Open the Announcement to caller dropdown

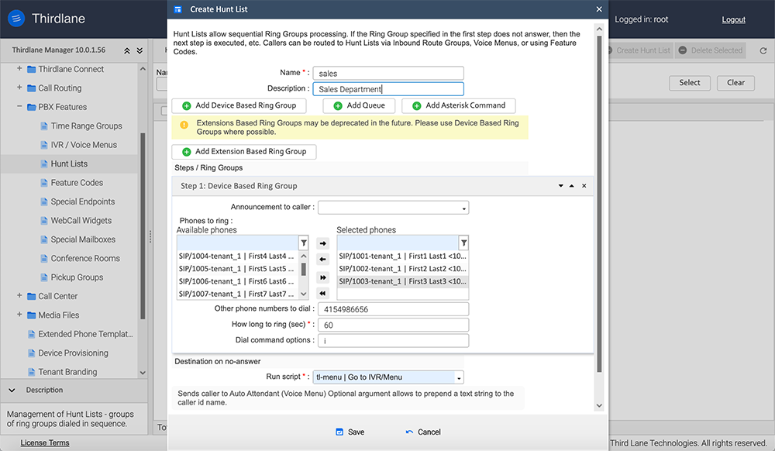(x=393, y=208)
